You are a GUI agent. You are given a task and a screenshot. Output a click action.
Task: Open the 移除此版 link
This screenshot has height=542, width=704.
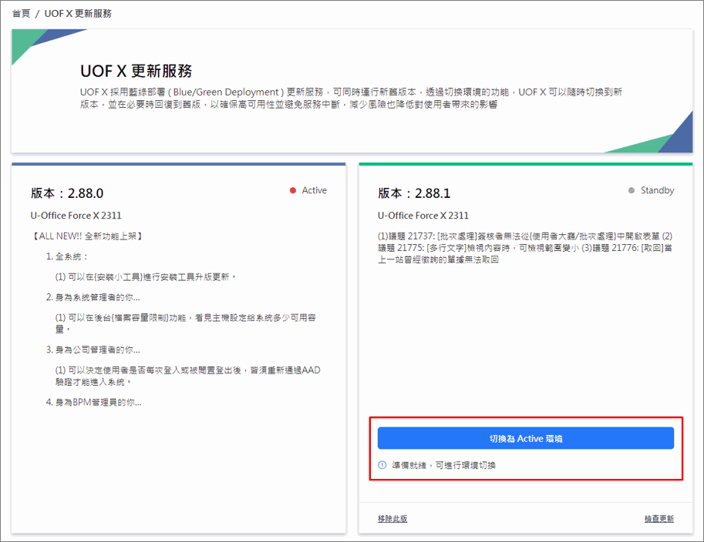pos(392,519)
